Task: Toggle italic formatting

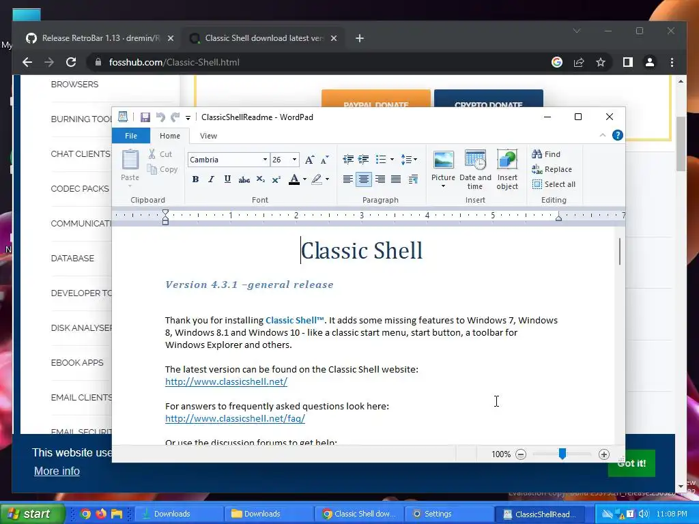Action: click(212, 179)
